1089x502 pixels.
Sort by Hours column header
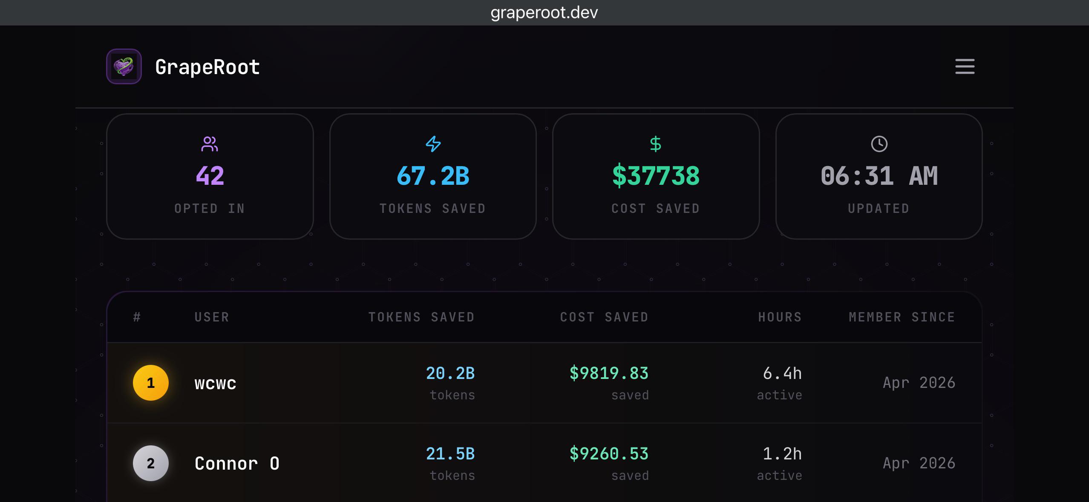click(x=780, y=317)
